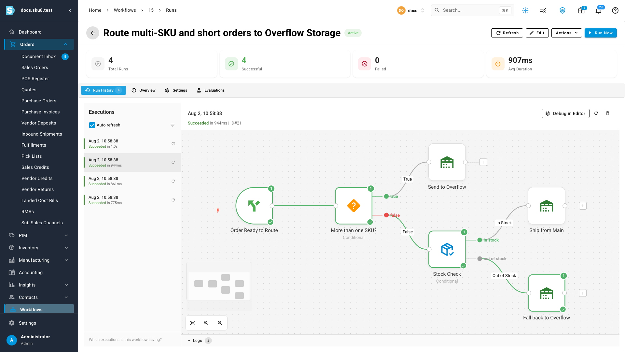Switch to the Overview tab
Image resolution: width=625 pixels, height=352 pixels.
pyautogui.click(x=144, y=90)
